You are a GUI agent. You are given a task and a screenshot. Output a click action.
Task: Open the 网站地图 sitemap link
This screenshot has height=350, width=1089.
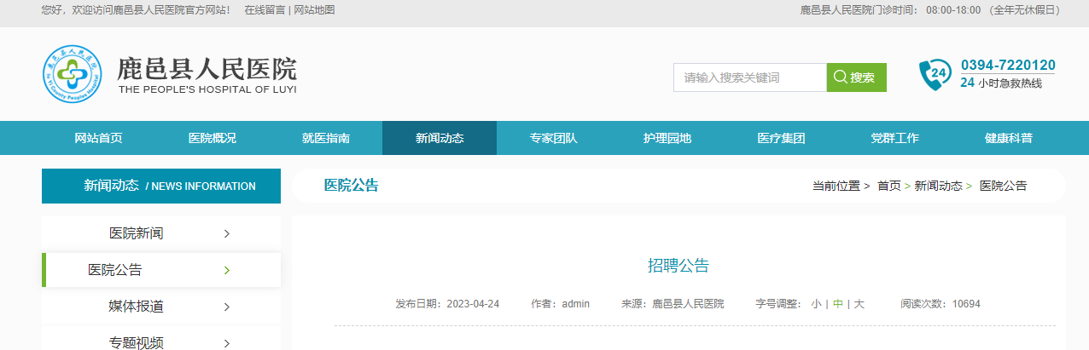point(315,10)
